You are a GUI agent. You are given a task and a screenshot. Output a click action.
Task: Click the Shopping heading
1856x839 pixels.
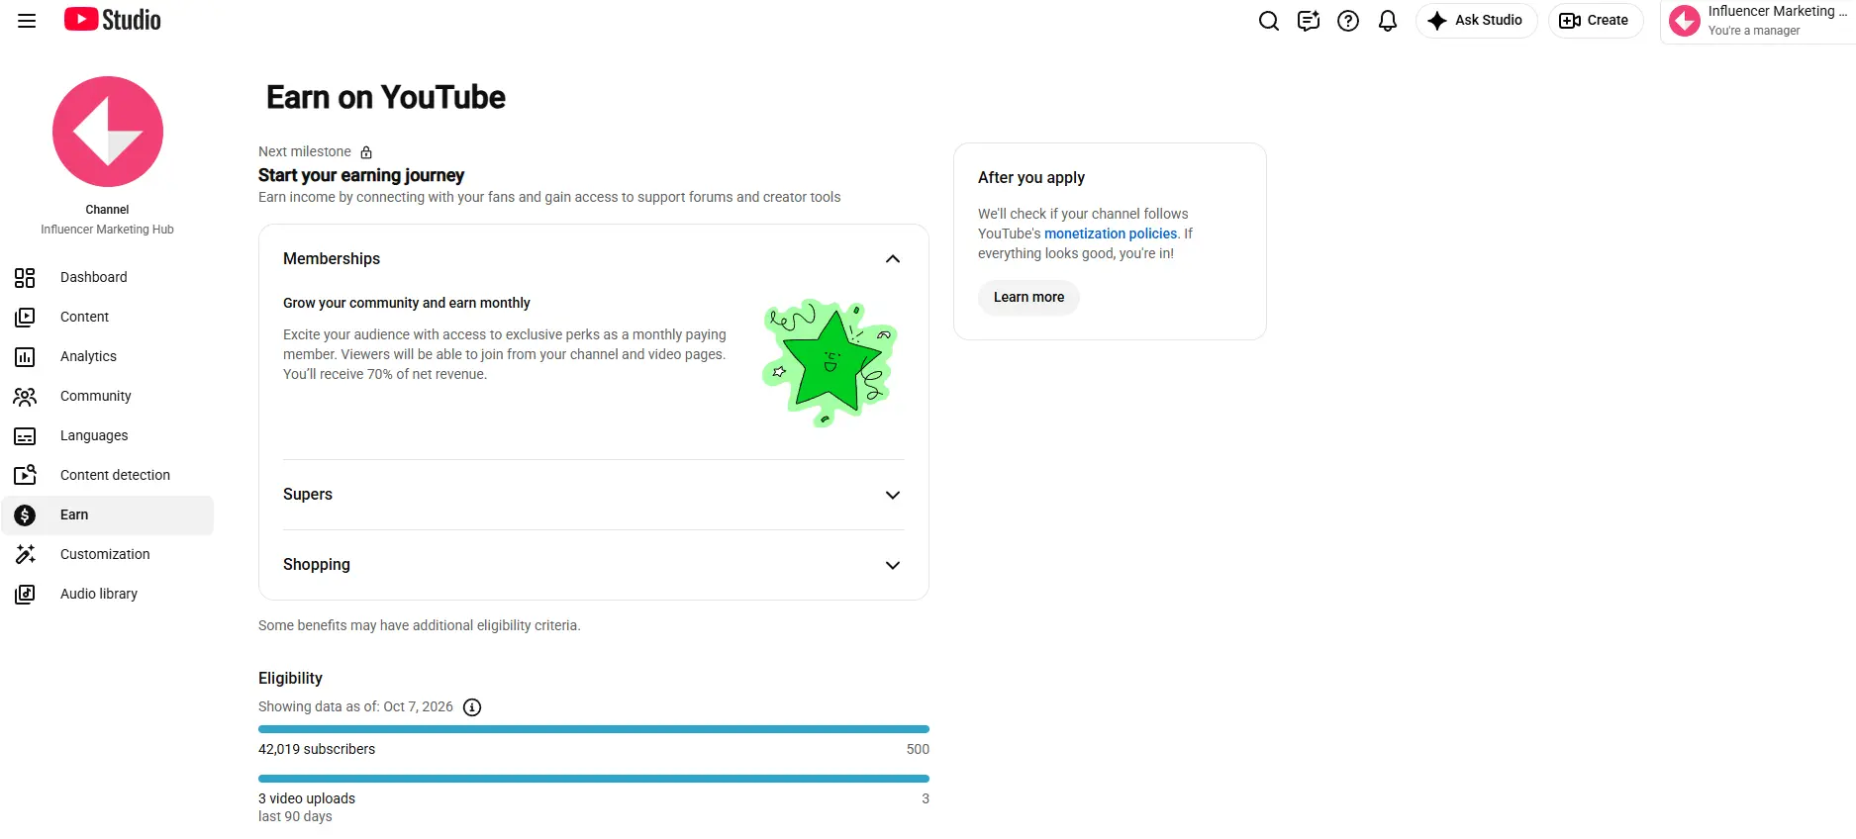(317, 564)
